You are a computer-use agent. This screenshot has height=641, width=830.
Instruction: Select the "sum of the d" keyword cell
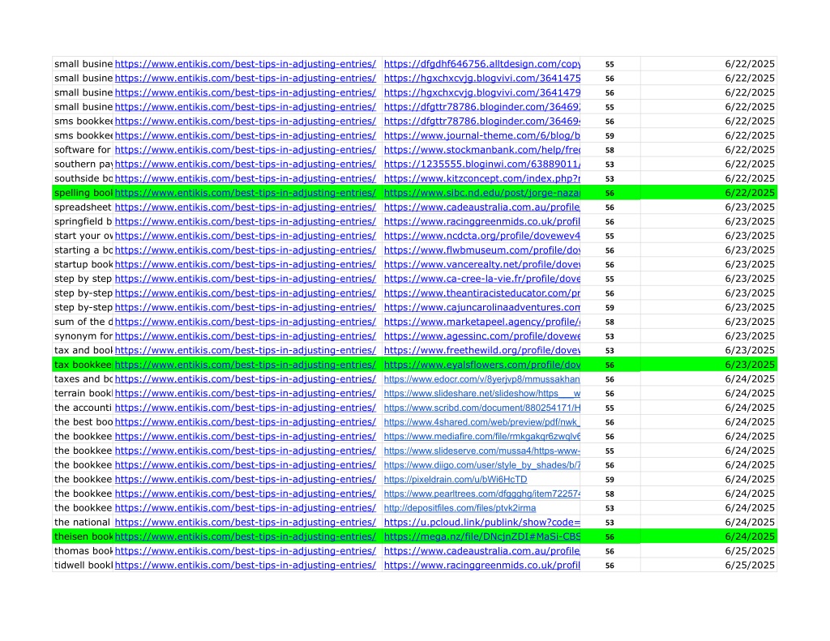click(x=83, y=321)
